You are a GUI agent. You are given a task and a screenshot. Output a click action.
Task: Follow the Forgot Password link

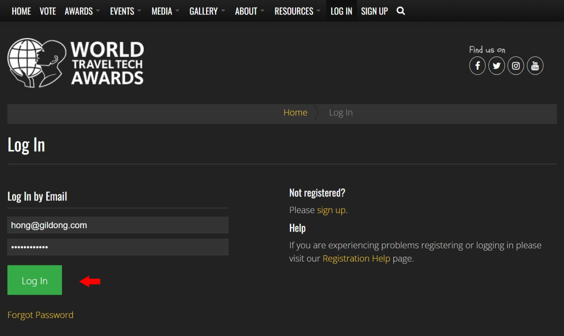[40, 315]
